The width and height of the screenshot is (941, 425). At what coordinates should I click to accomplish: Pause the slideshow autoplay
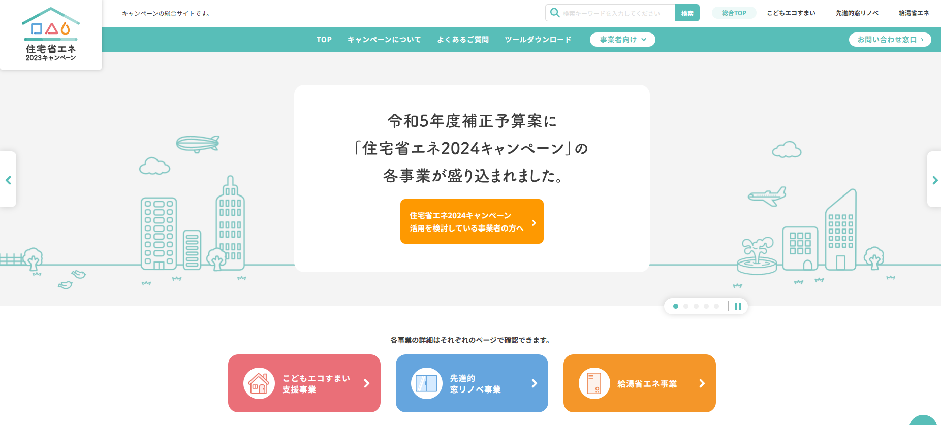(x=738, y=306)
